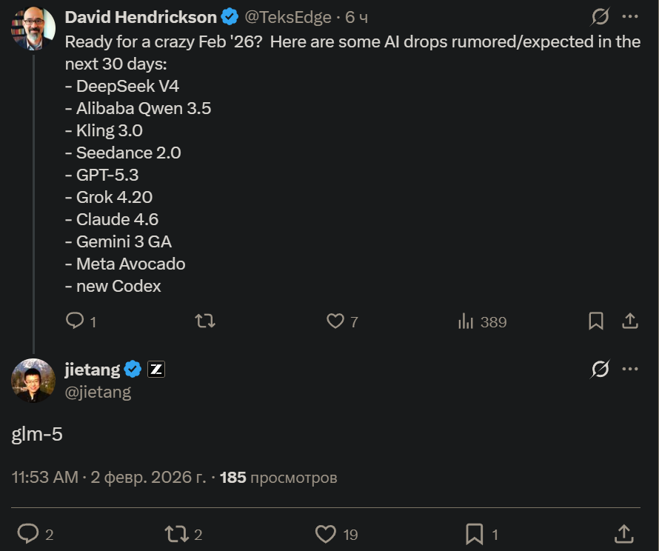This screenshot has width=659, height=551.
Task: Bookmark David Hendrickson's tweet
Action: click(x=595, y=321)
